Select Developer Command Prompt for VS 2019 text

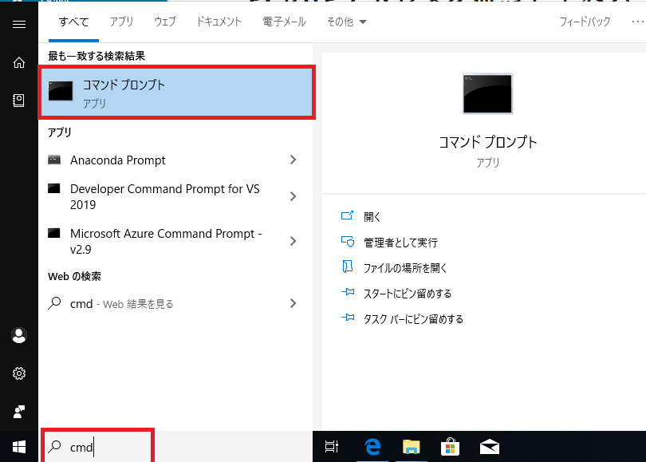coord(165,196)
